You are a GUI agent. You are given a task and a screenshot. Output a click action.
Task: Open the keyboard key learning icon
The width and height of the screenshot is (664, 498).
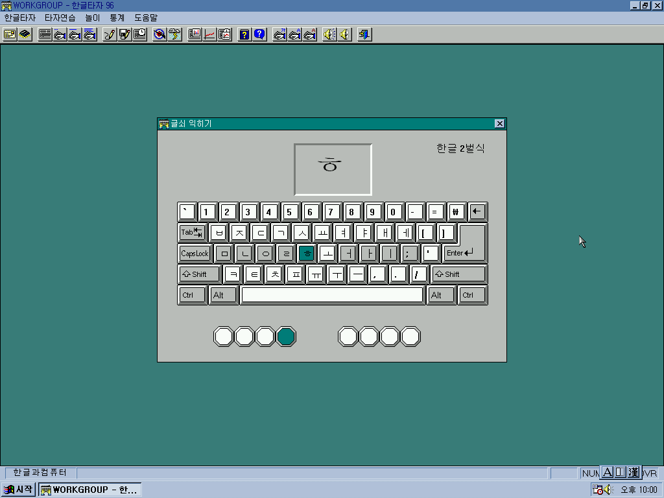coord(45,34)
